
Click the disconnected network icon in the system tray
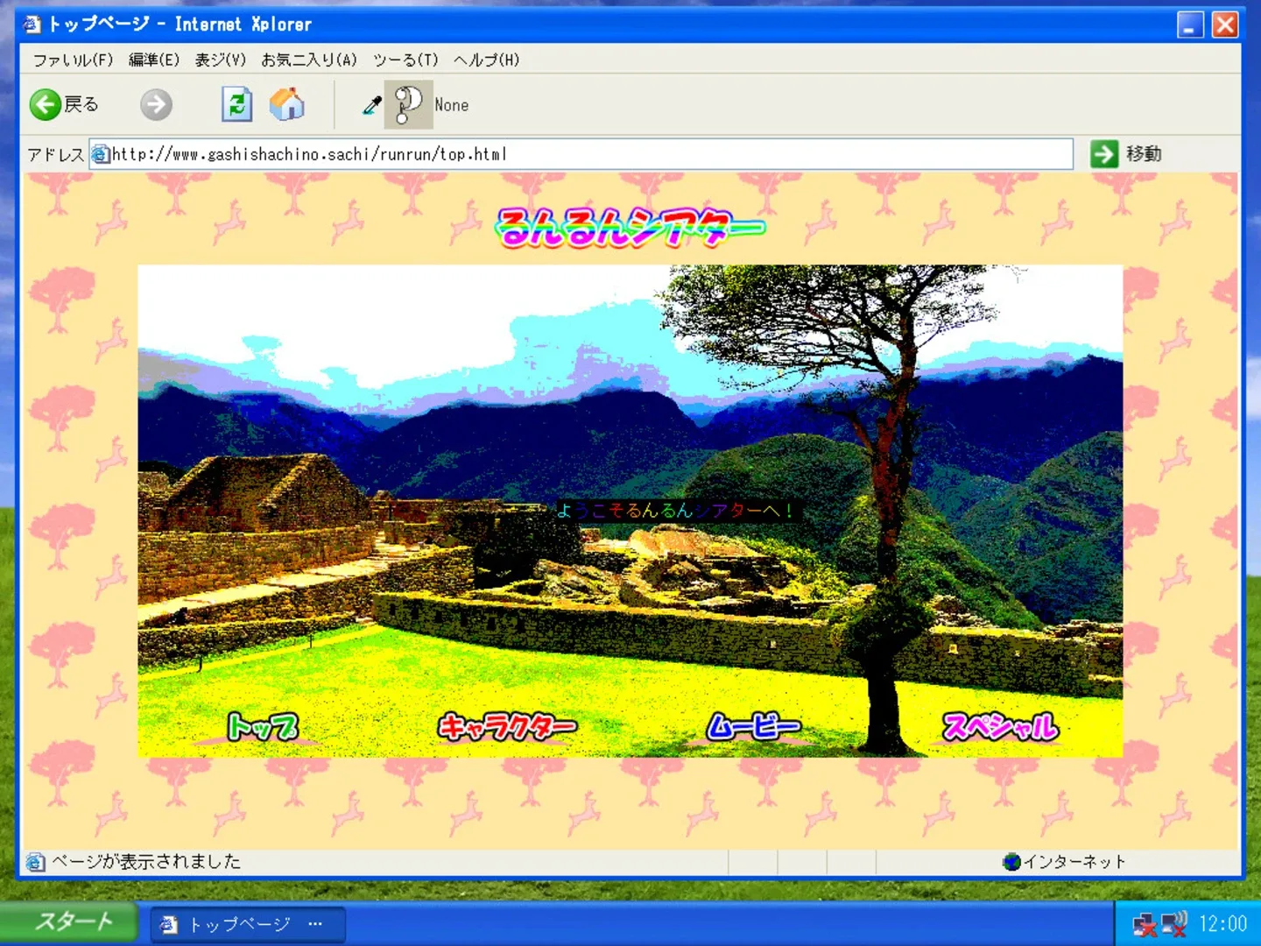[x=1145, y=922]
